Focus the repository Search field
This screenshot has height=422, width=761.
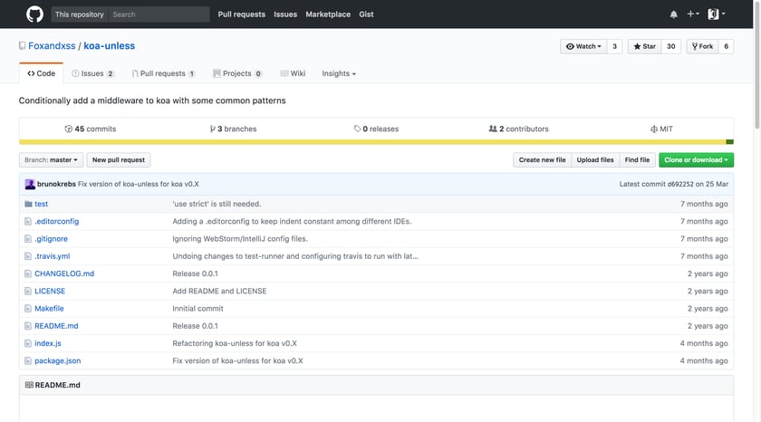click(159, 14)
